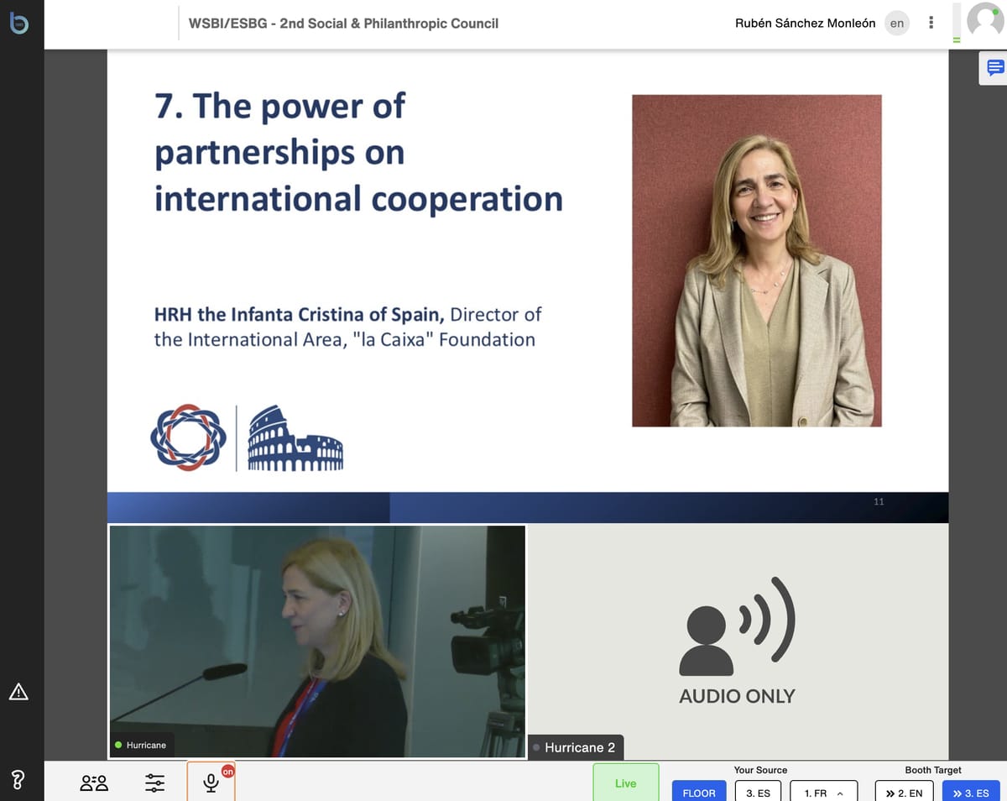The height and width of the screenshot is (801, 1007).
Task: Open the participants list icon
Action: pos(94,783)
